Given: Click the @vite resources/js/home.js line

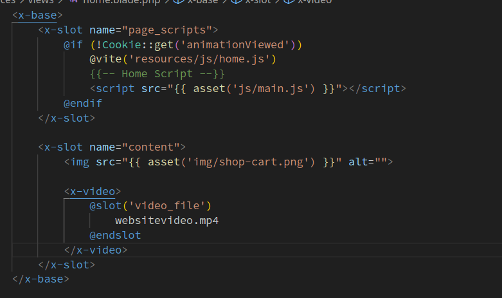Looking at the screenshot, I should [x=183, y=59].
